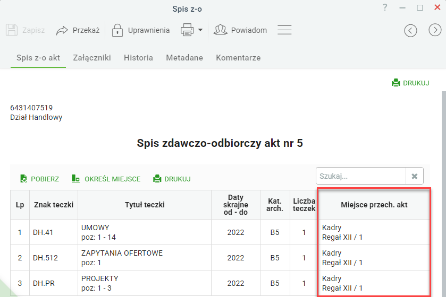Go to the previous record with the left arrow
The image size is (446, 297).
pos(410,30)
